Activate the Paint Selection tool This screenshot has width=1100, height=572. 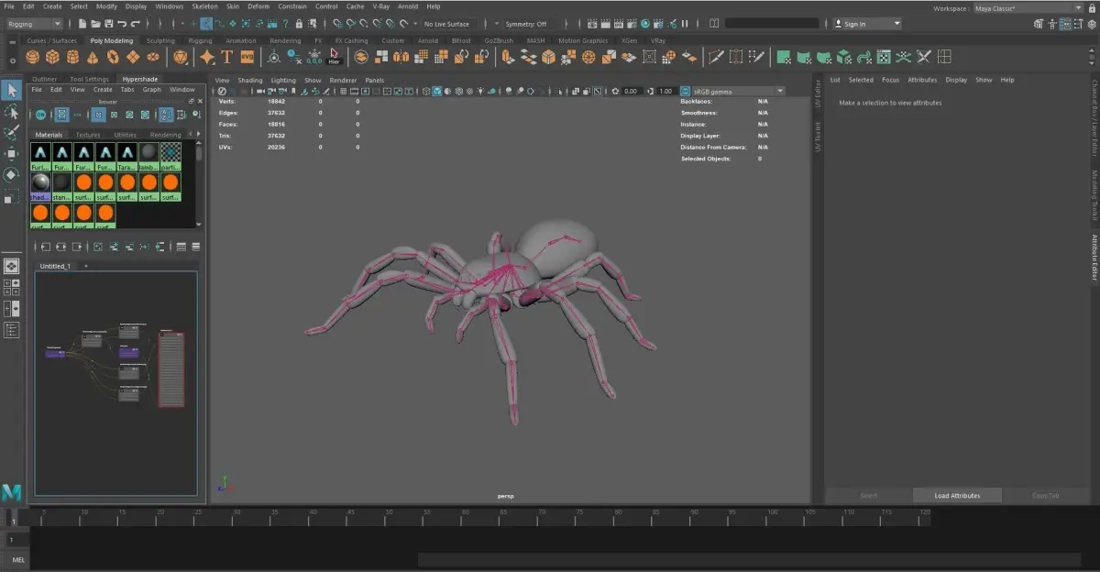tap(12, 133)
